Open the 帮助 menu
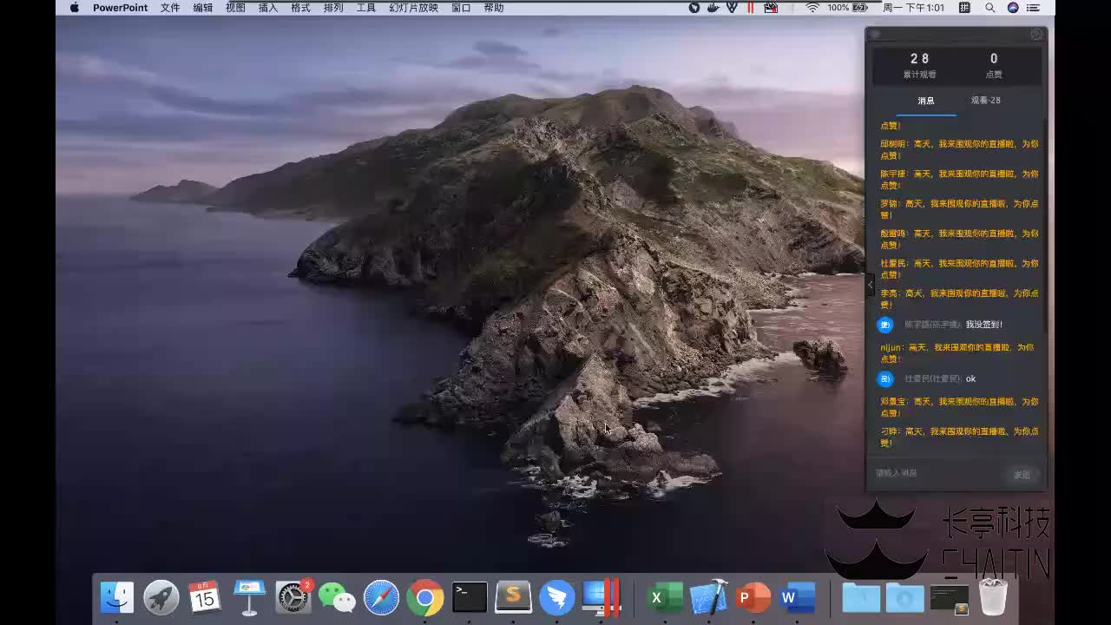 (494, 8)
